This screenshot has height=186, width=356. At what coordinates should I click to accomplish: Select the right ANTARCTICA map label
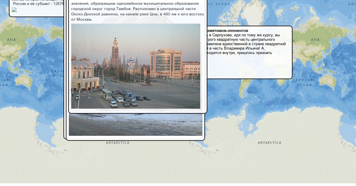pyautogui.click(x=269, y=143)
